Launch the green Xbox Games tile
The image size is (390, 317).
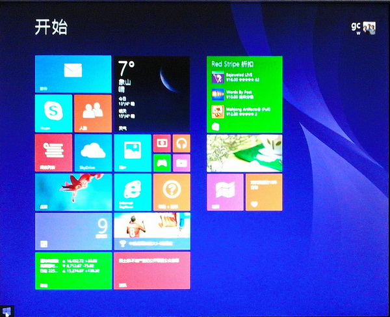(x=162, y=163)
